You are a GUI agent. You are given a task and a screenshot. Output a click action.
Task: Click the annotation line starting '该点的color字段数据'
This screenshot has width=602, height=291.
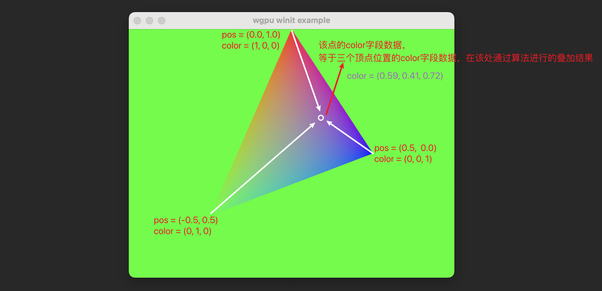362,45
